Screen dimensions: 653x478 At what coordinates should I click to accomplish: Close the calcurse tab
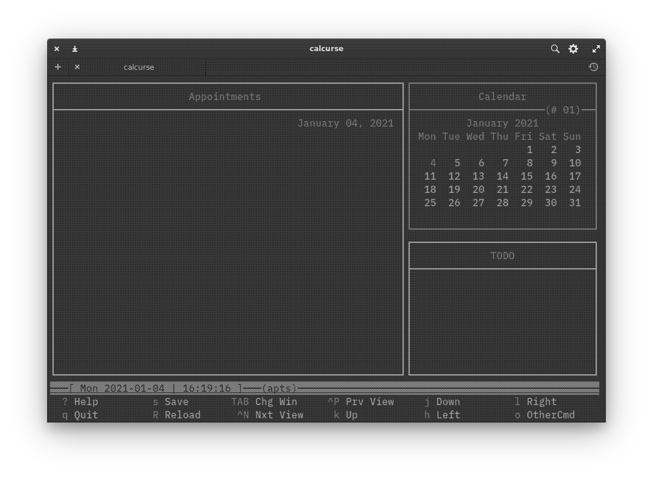77,67
